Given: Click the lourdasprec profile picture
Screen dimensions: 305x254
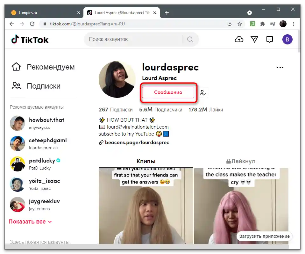Looking at the screenshot, I should coord(117,79).
